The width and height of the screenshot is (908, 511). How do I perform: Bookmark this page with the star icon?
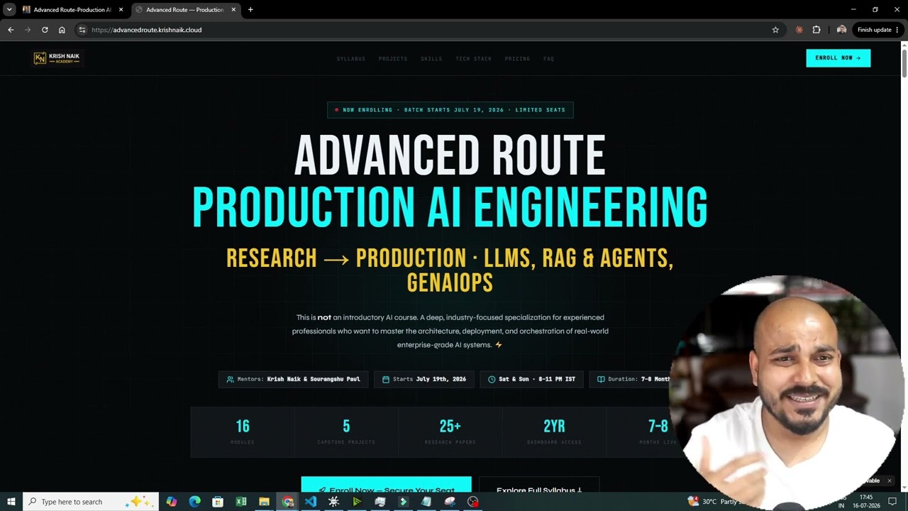click(x=775, y=30)
